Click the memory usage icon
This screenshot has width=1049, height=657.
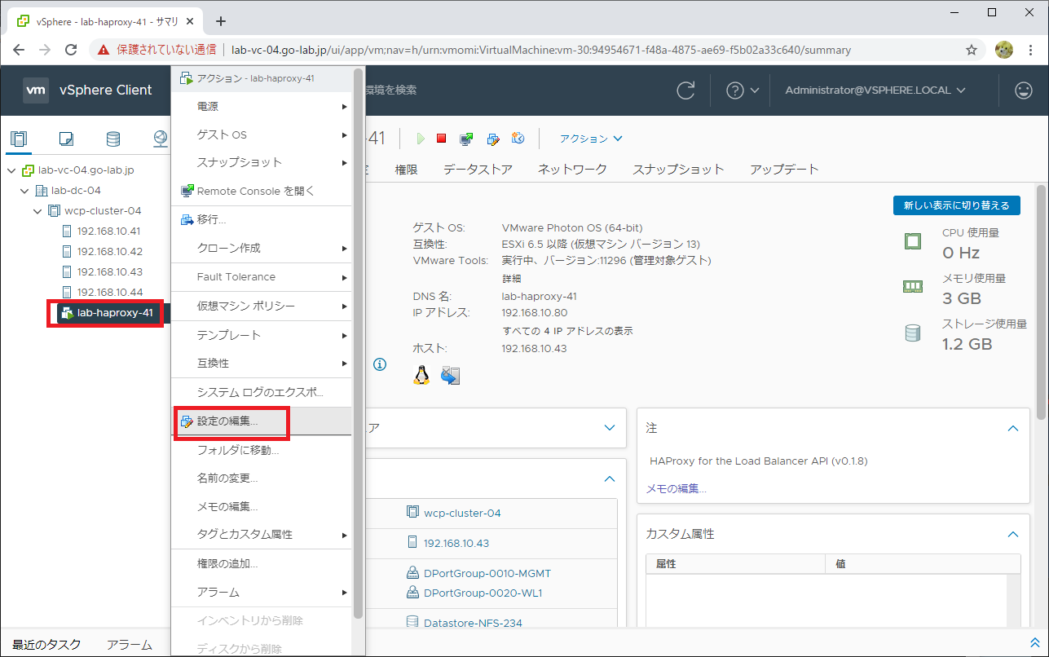pos(912,286)
